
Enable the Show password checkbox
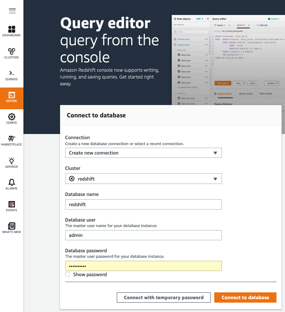click(x=68, y=274)
